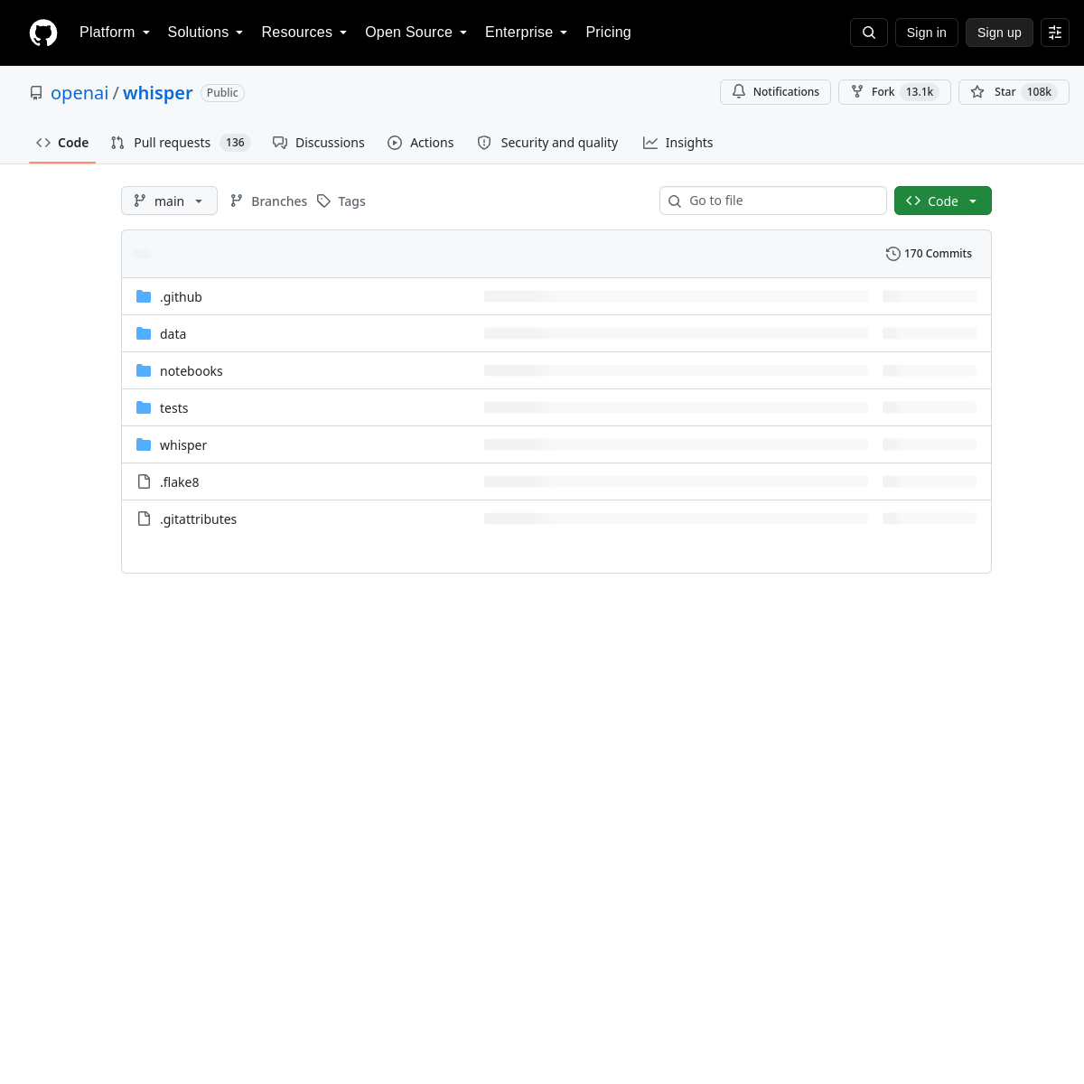This screenshot has width=1084, height=1084.
Task: Click the 136 pull requests counter
Action: click(x=235, y=143)
